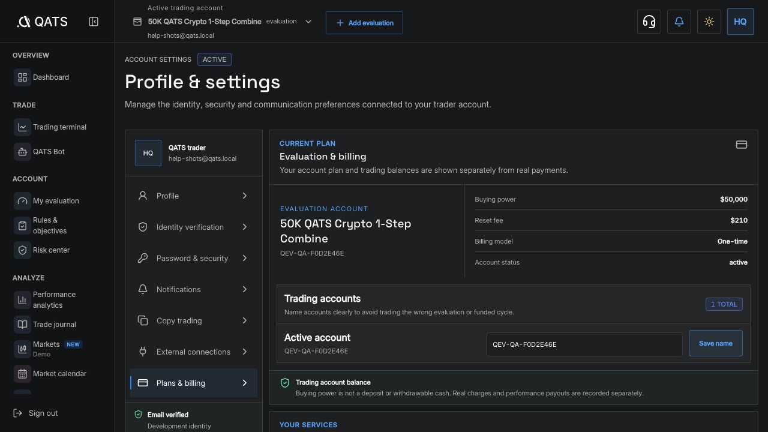The image size is (768, 432).
Task: Click Add evaluation button
Action: pos(364,23)
